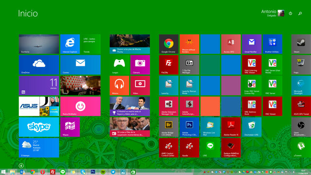Launch the FileZilla tile
Image resolution: width=311 pixels, height=175 pixels.
point(169,65)
